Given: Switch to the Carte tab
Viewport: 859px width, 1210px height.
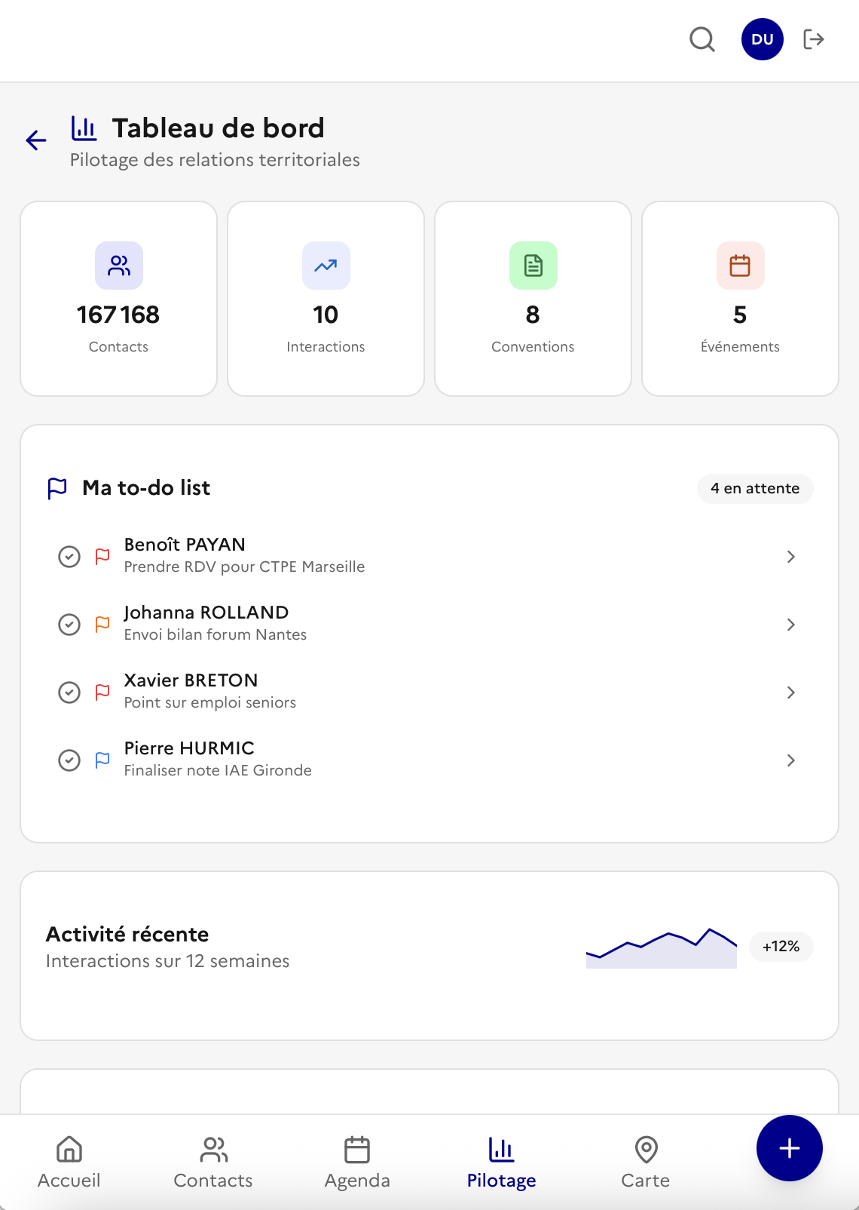Looking at the screenshot, I should (646, 1162).
